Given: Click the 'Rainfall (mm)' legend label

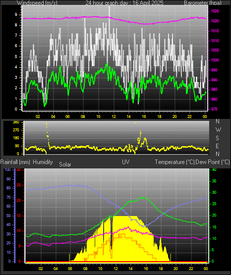Looking at the screenshot, I should [15, 162].
